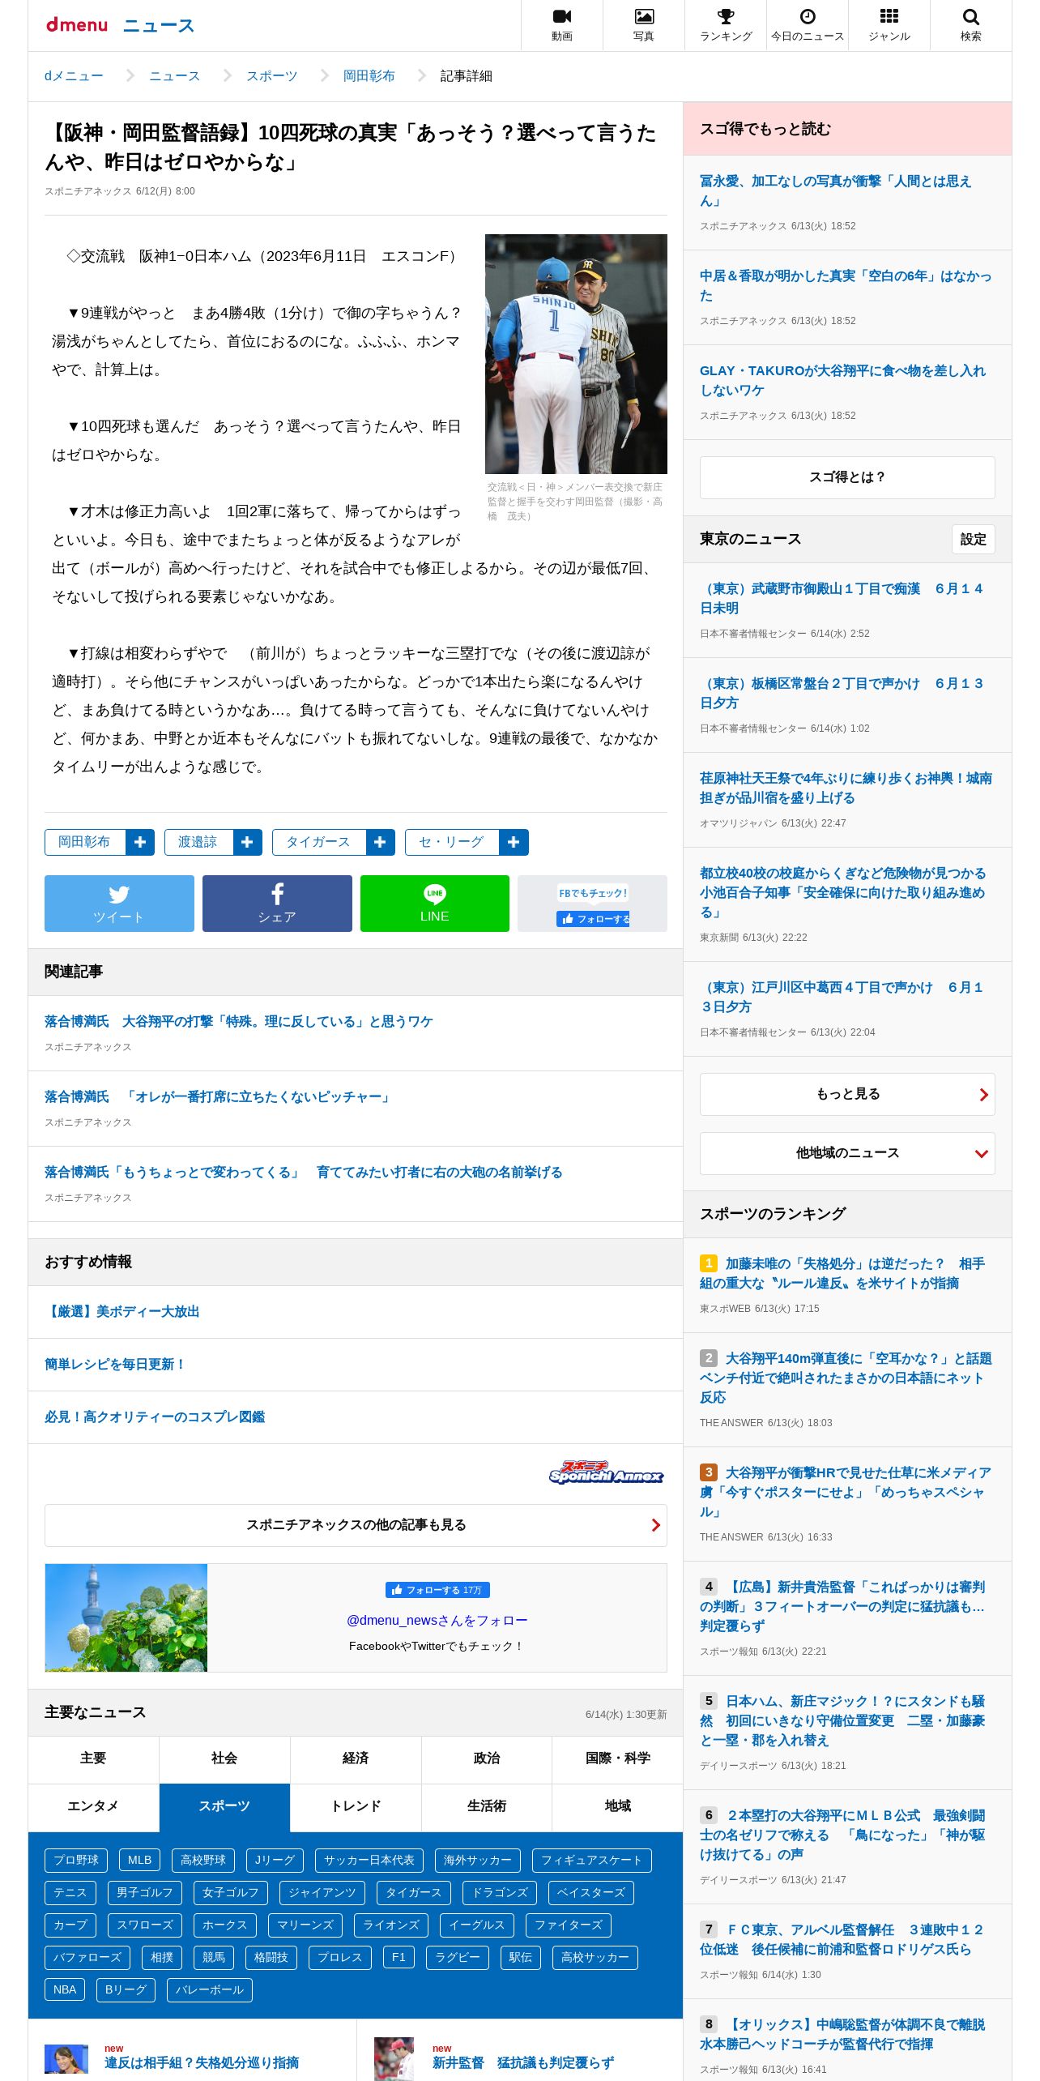Open the ニュース breadcrumb link
The height and width of the screenshot is (2081, 1040).
coord(174,75)
